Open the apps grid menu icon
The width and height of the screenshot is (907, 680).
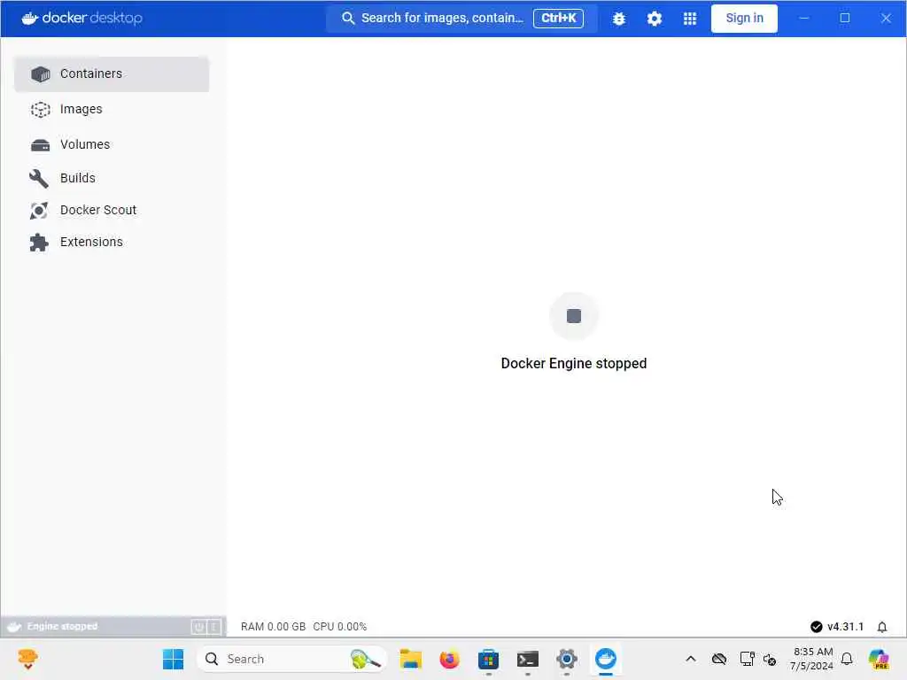(689, 19)
